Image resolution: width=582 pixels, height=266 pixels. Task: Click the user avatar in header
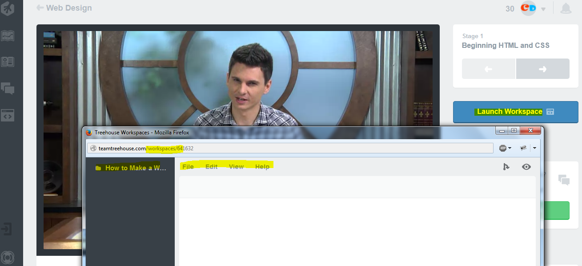(528, 8)
